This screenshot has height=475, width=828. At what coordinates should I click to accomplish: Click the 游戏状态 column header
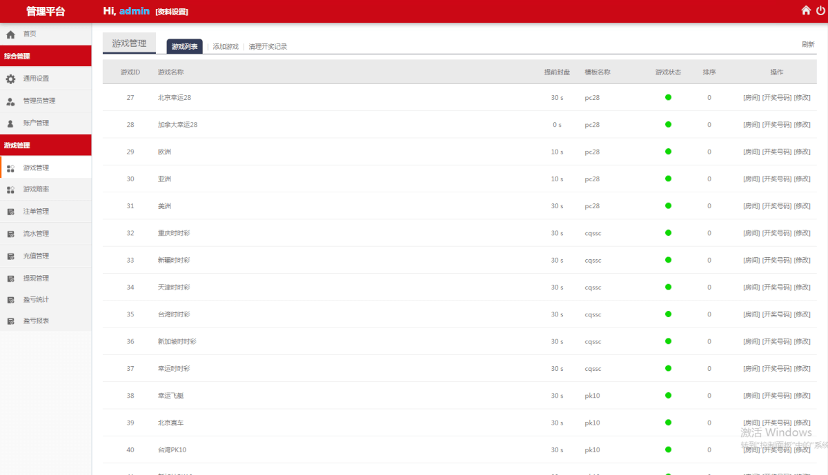coord(668,72)
